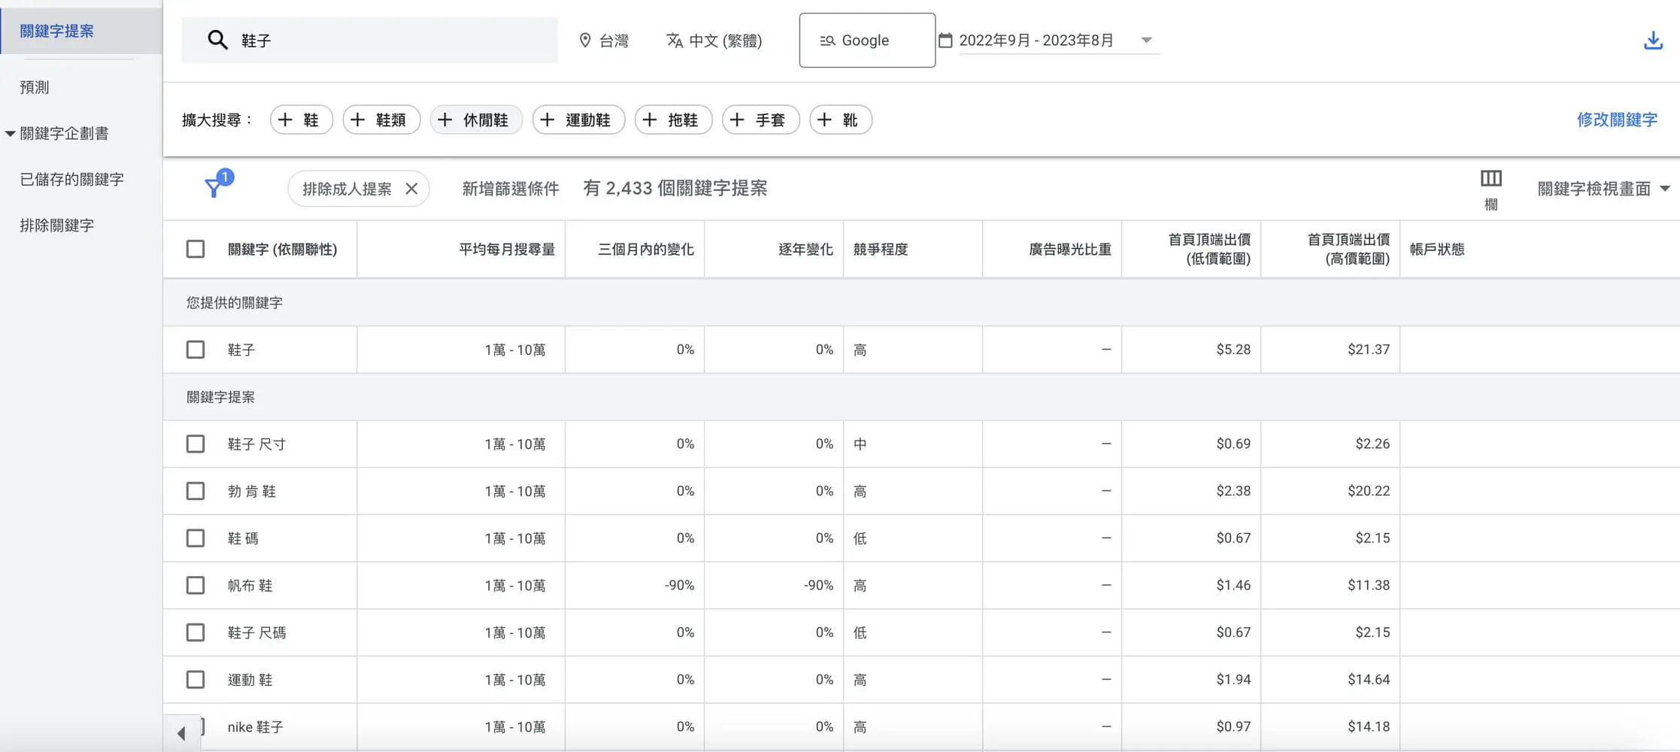
Task: Check the 鞋子 尺寸 row checkbox
Action: pos(196,444)
